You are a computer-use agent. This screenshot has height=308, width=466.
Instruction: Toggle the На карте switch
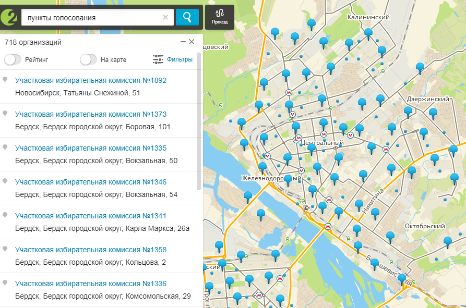pyautogui.click(x=88, y=59)
